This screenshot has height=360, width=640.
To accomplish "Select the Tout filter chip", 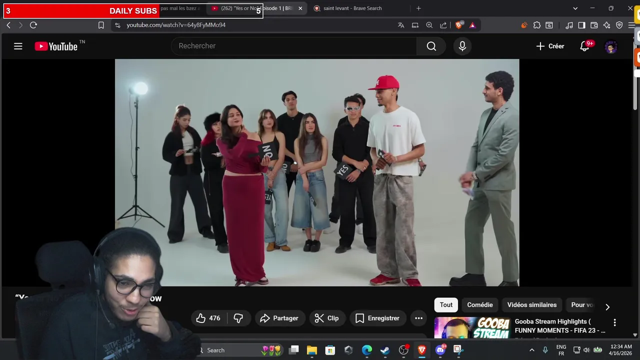I will point(446,305).
